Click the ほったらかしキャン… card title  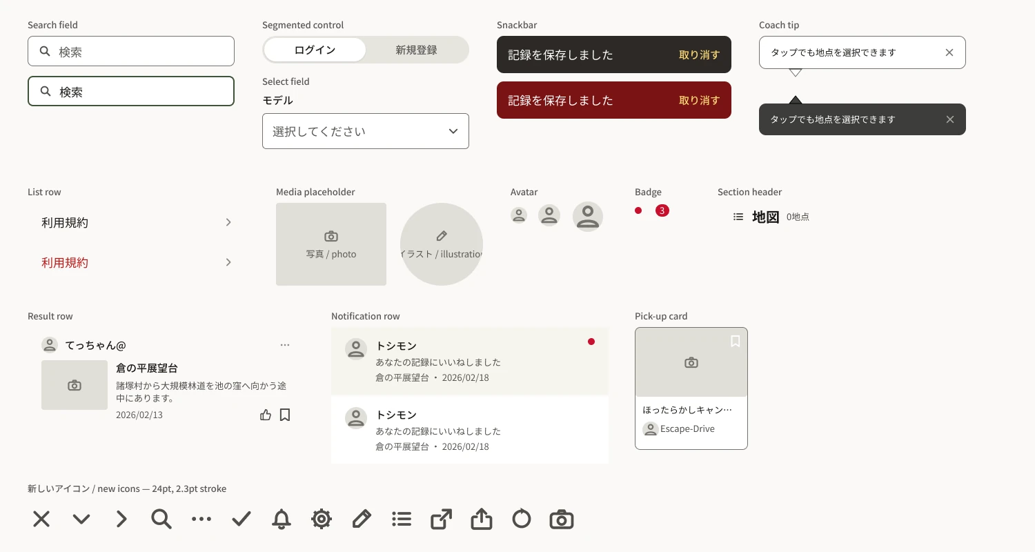coord(687,409)
